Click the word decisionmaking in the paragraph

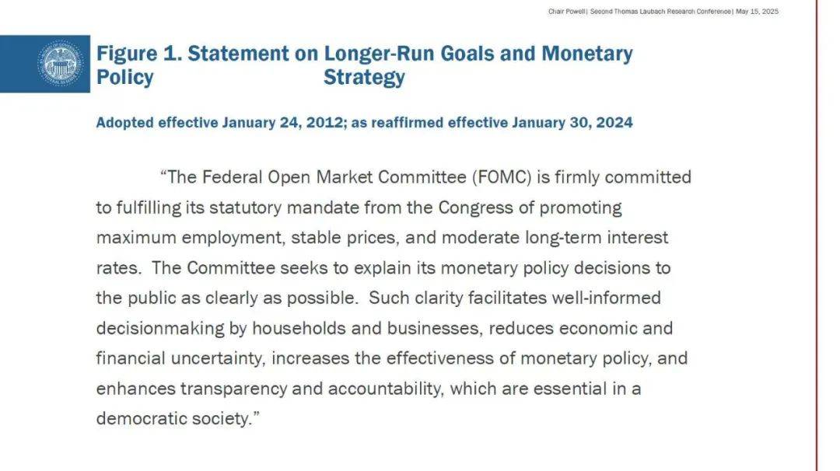[160, 328]
